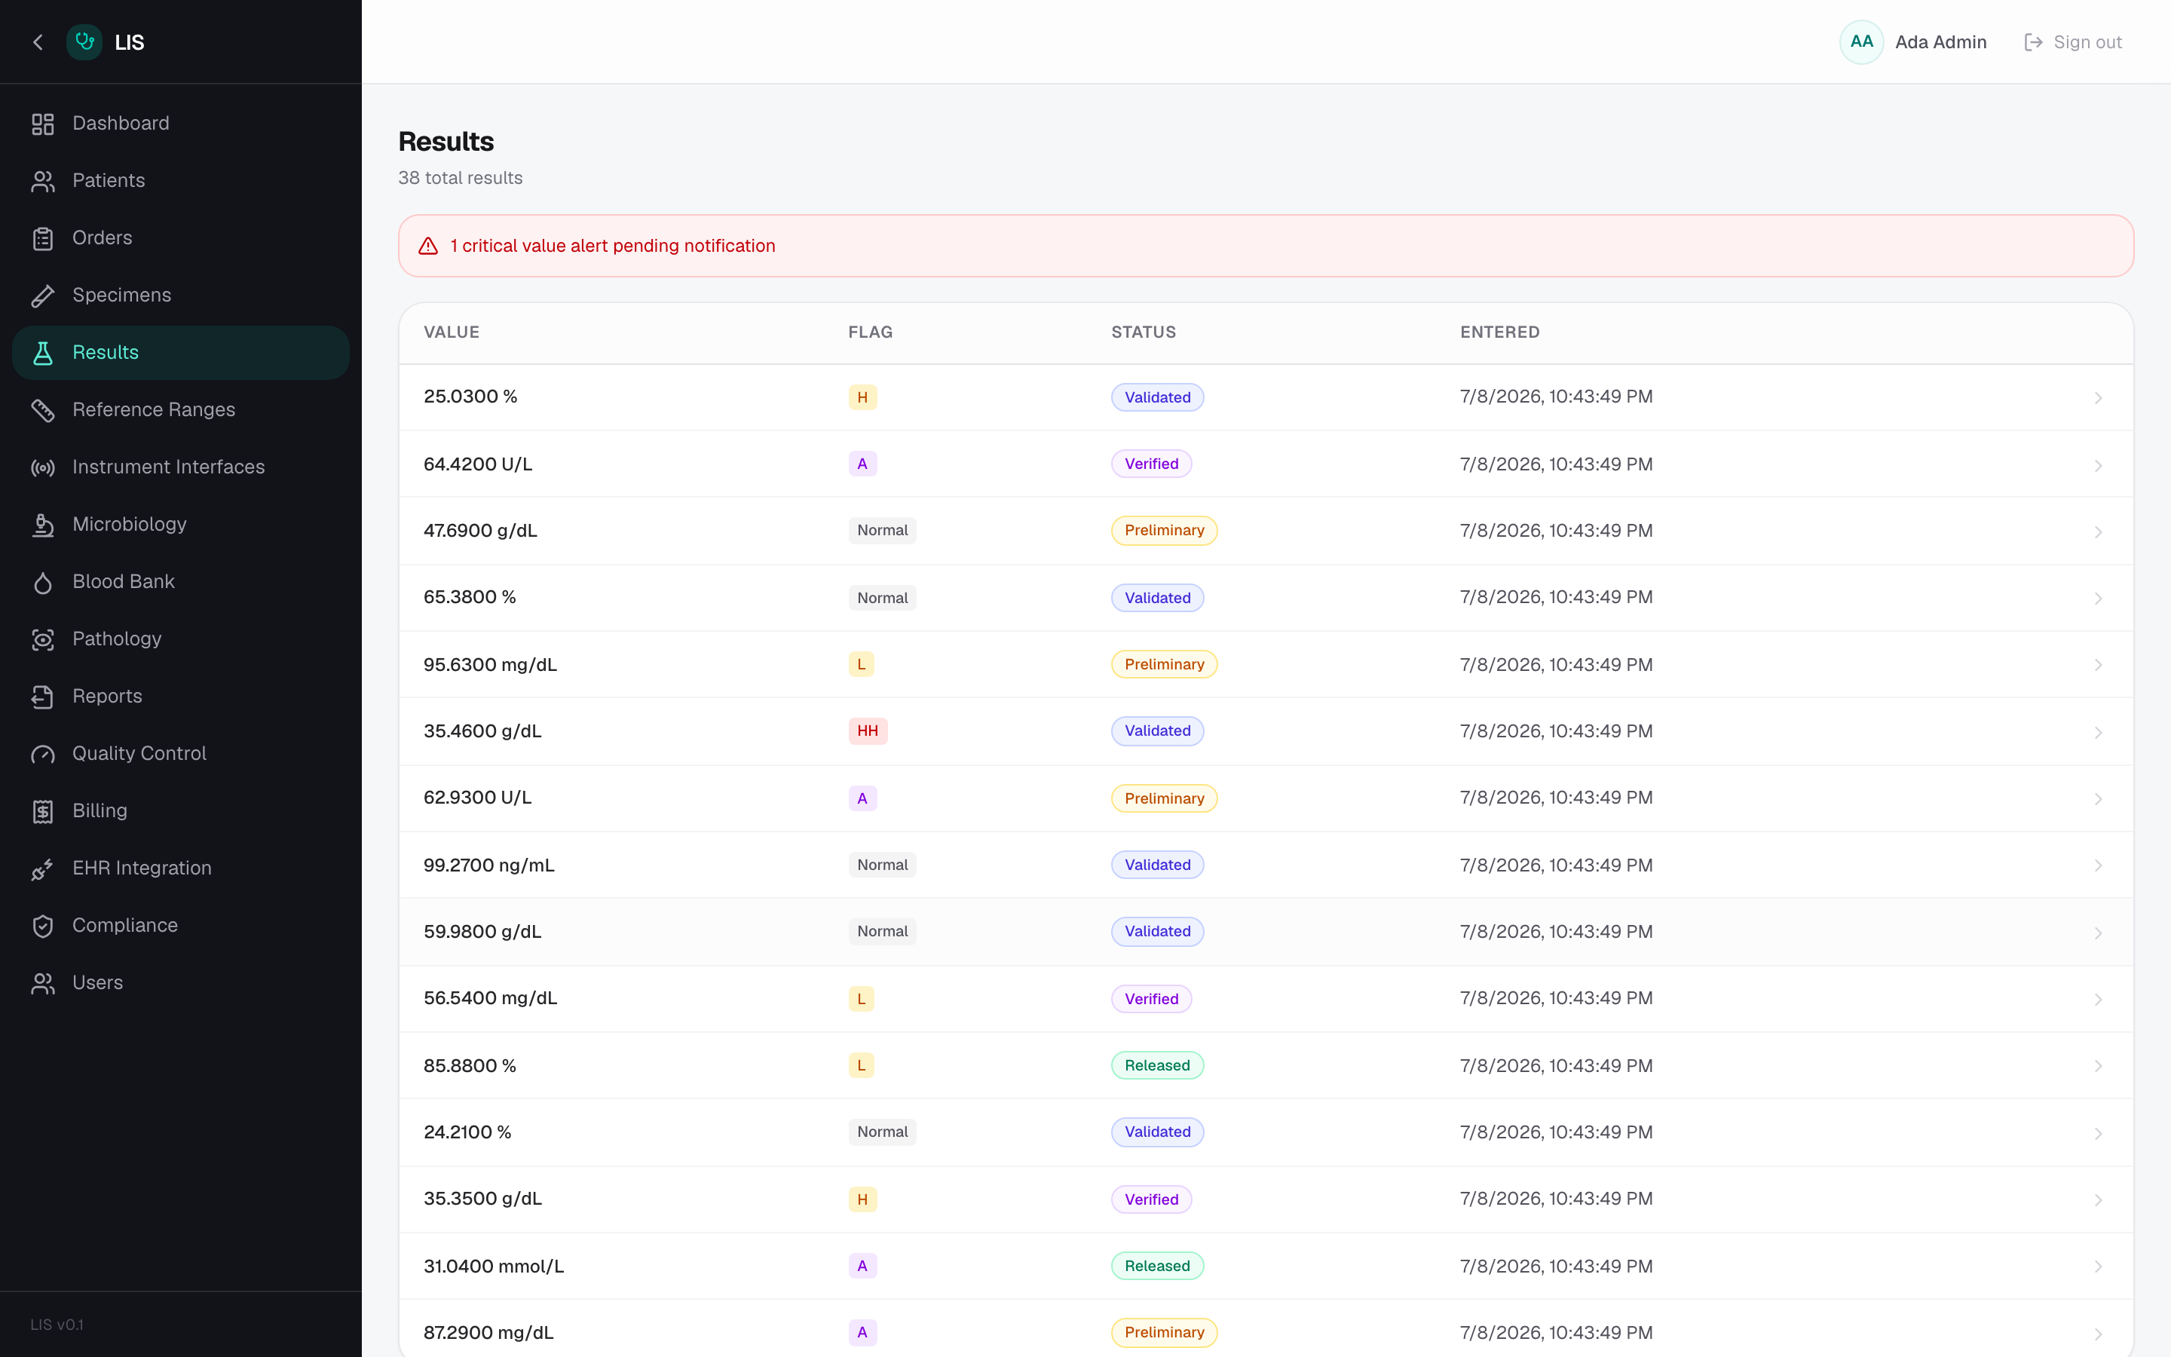Open Reference Ranges page
Viewport: 2171px width, 1357px height.
[180, 410]
